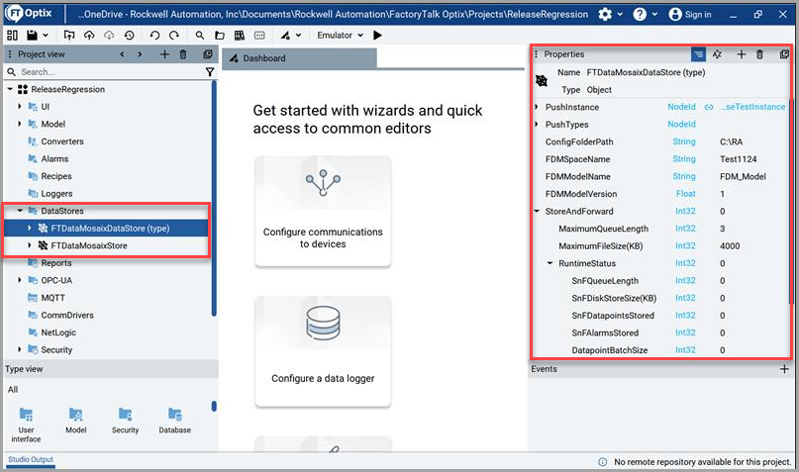
Task: Toggle Properties tree view mode icon
Action: click(698, 54)
